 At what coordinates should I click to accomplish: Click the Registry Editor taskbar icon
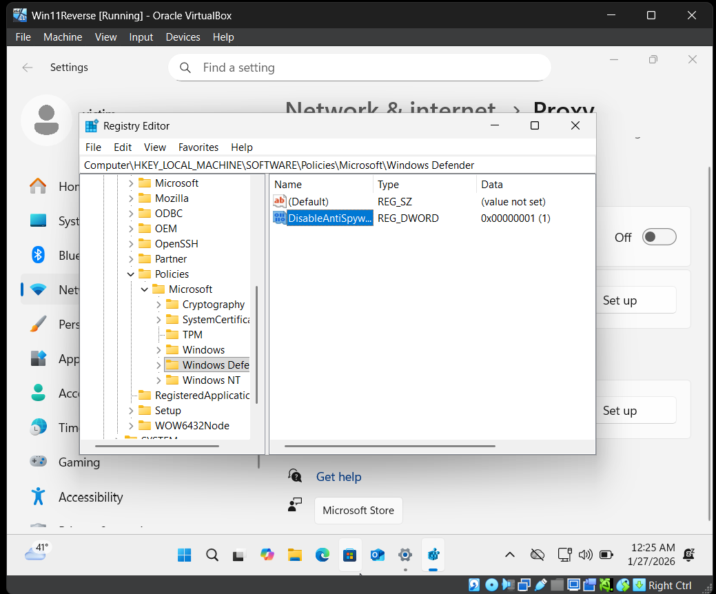(x=433, y=555)
